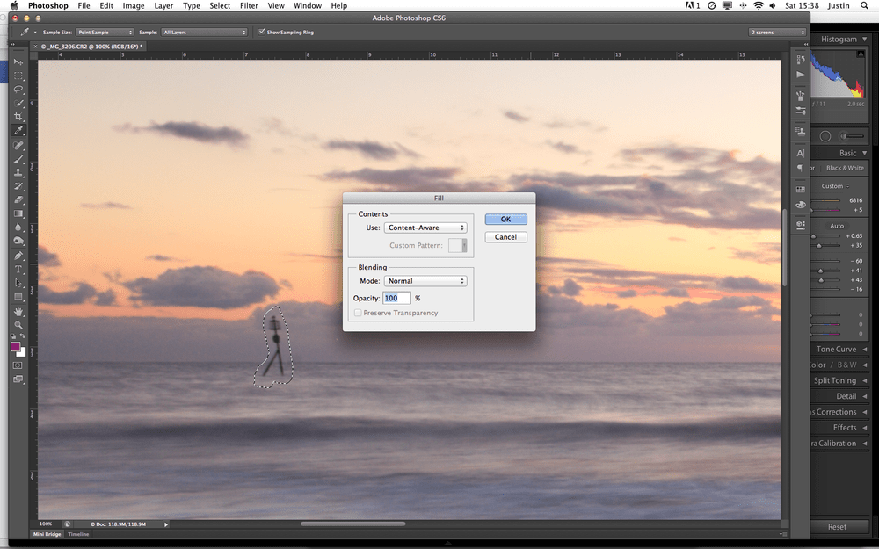Switch to the Timeline tab

coord(78,533)
